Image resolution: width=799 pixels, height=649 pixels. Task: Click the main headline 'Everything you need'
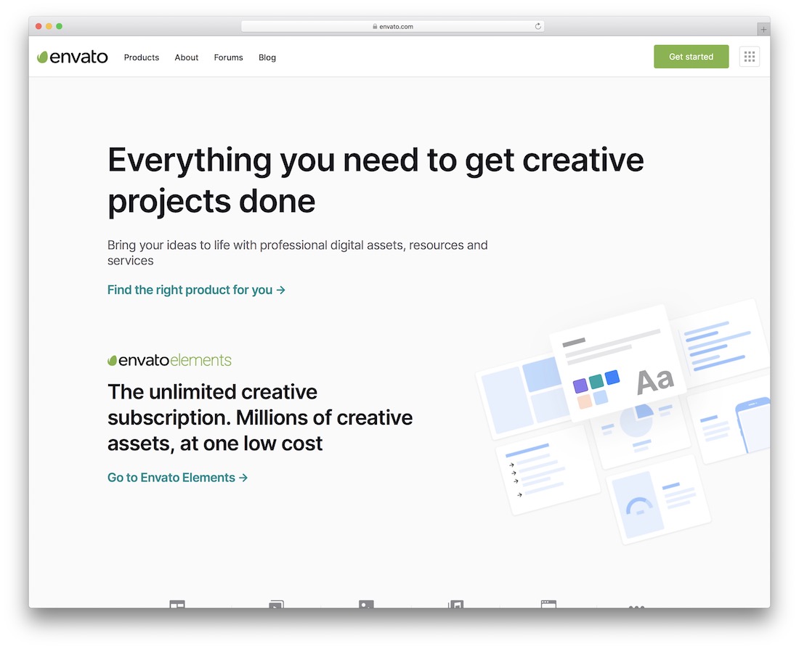click(376, 180)
